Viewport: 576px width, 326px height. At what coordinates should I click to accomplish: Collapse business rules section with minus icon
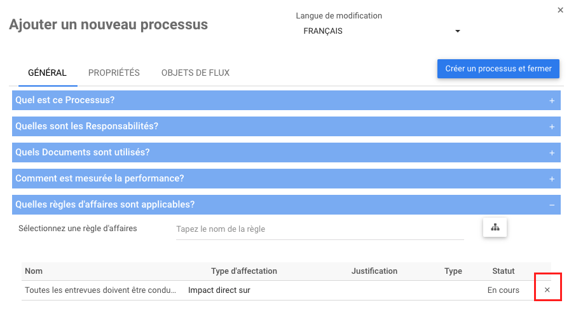551,205
